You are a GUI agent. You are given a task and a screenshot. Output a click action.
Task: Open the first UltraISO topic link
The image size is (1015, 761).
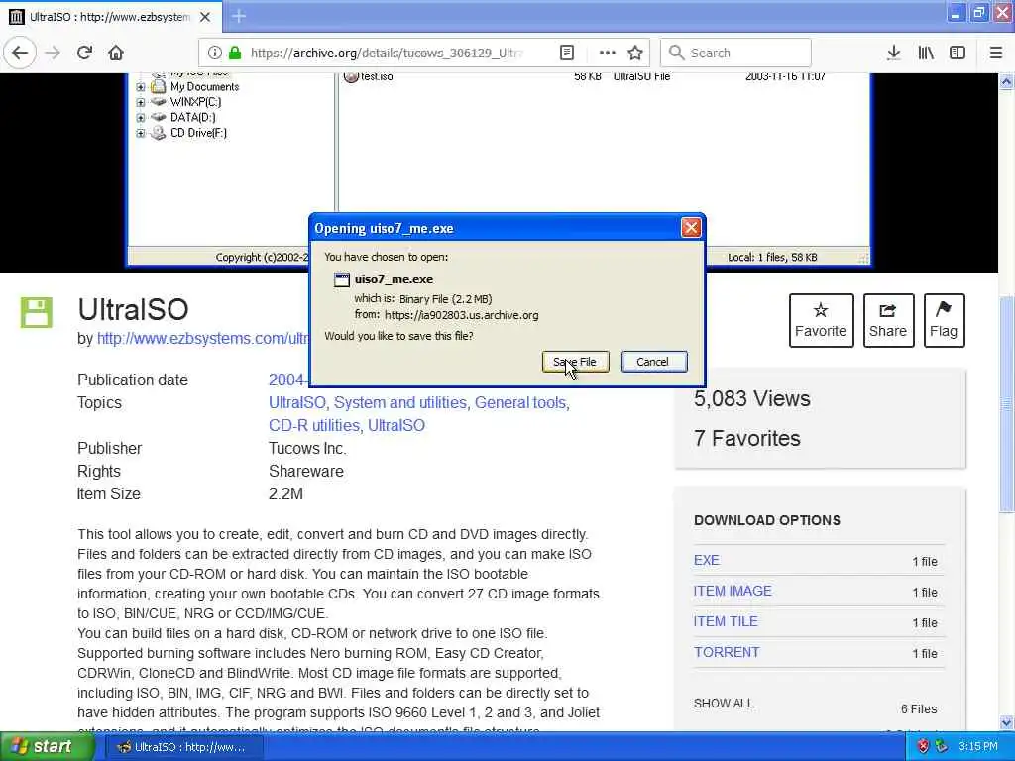pos(296,402)
